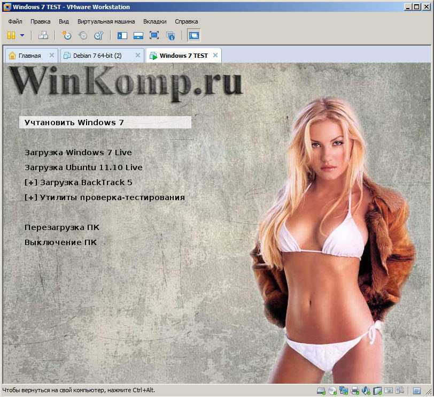Choose Загрузка Ubuntu 11.10 Live
The height and width of the screenshot is (397, 434).
click(83, 167)
